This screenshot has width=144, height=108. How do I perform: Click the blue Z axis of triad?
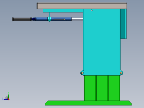click(x=6, y=99)
